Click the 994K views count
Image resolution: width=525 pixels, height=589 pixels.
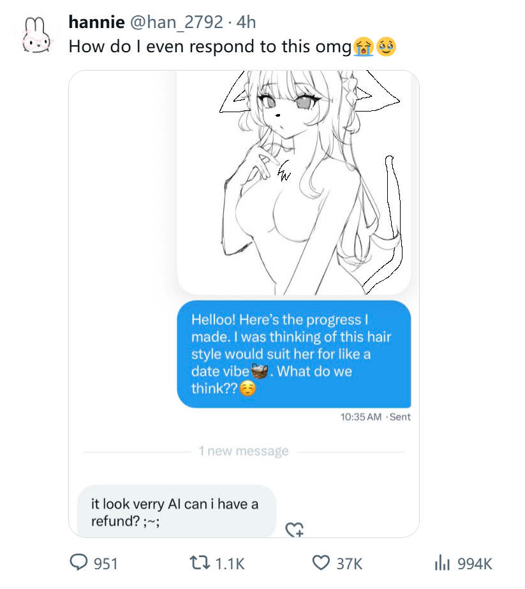(475, 564)
